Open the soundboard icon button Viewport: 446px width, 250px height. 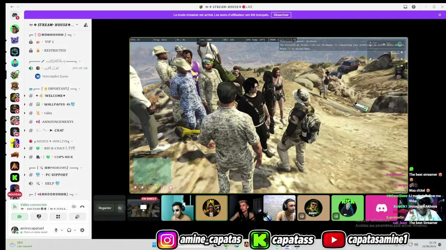point(77,216)
